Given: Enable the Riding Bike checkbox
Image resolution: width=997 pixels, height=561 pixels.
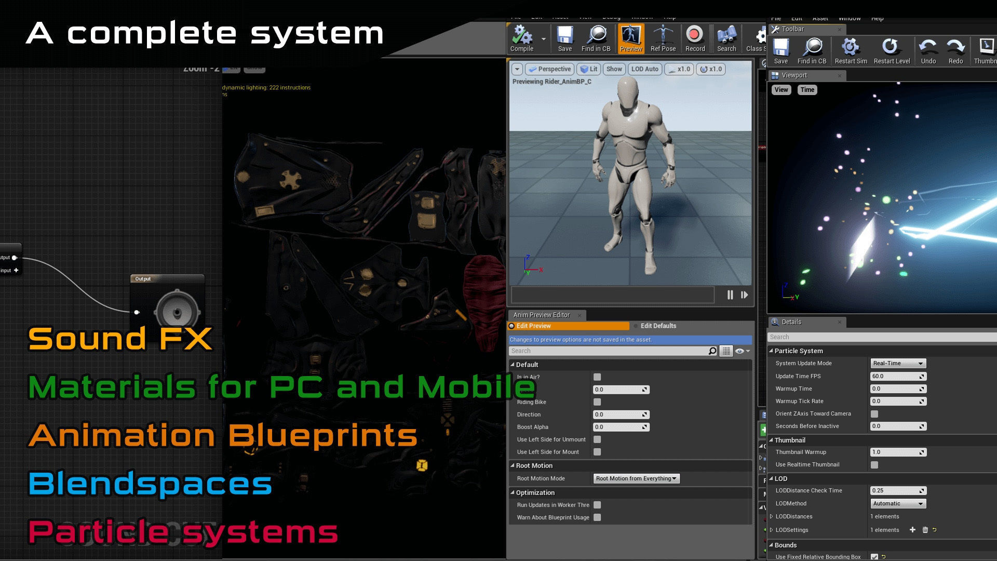Looking at the screenshot, I should (x=597, y=402).
